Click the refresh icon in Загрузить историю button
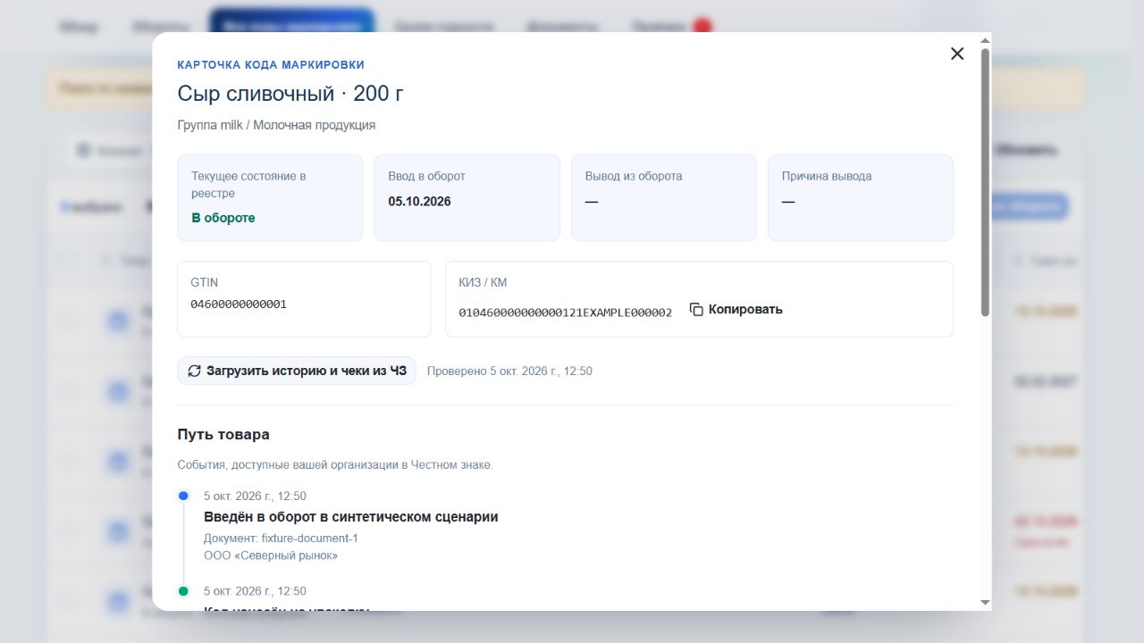Image resolution: width=1144 pixels, height=643 pixels. coord(195,371)
